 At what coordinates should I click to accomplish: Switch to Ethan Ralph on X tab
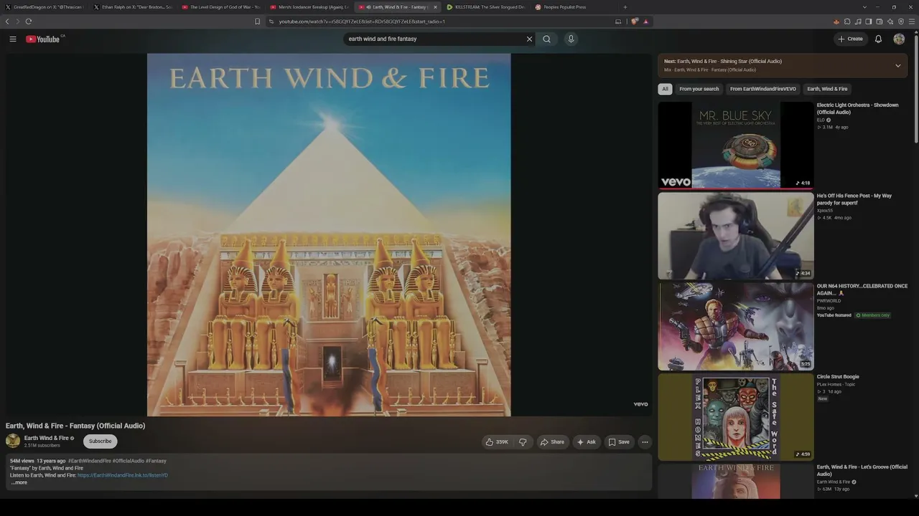coord(133,7)
